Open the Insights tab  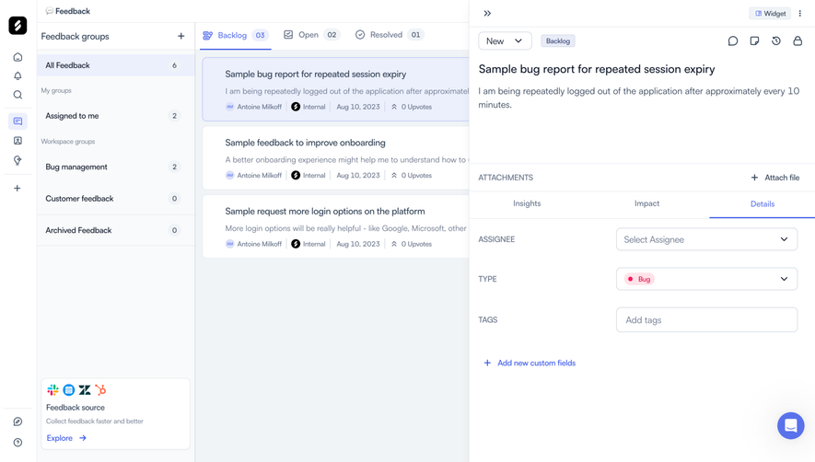[x=527, y=203]
